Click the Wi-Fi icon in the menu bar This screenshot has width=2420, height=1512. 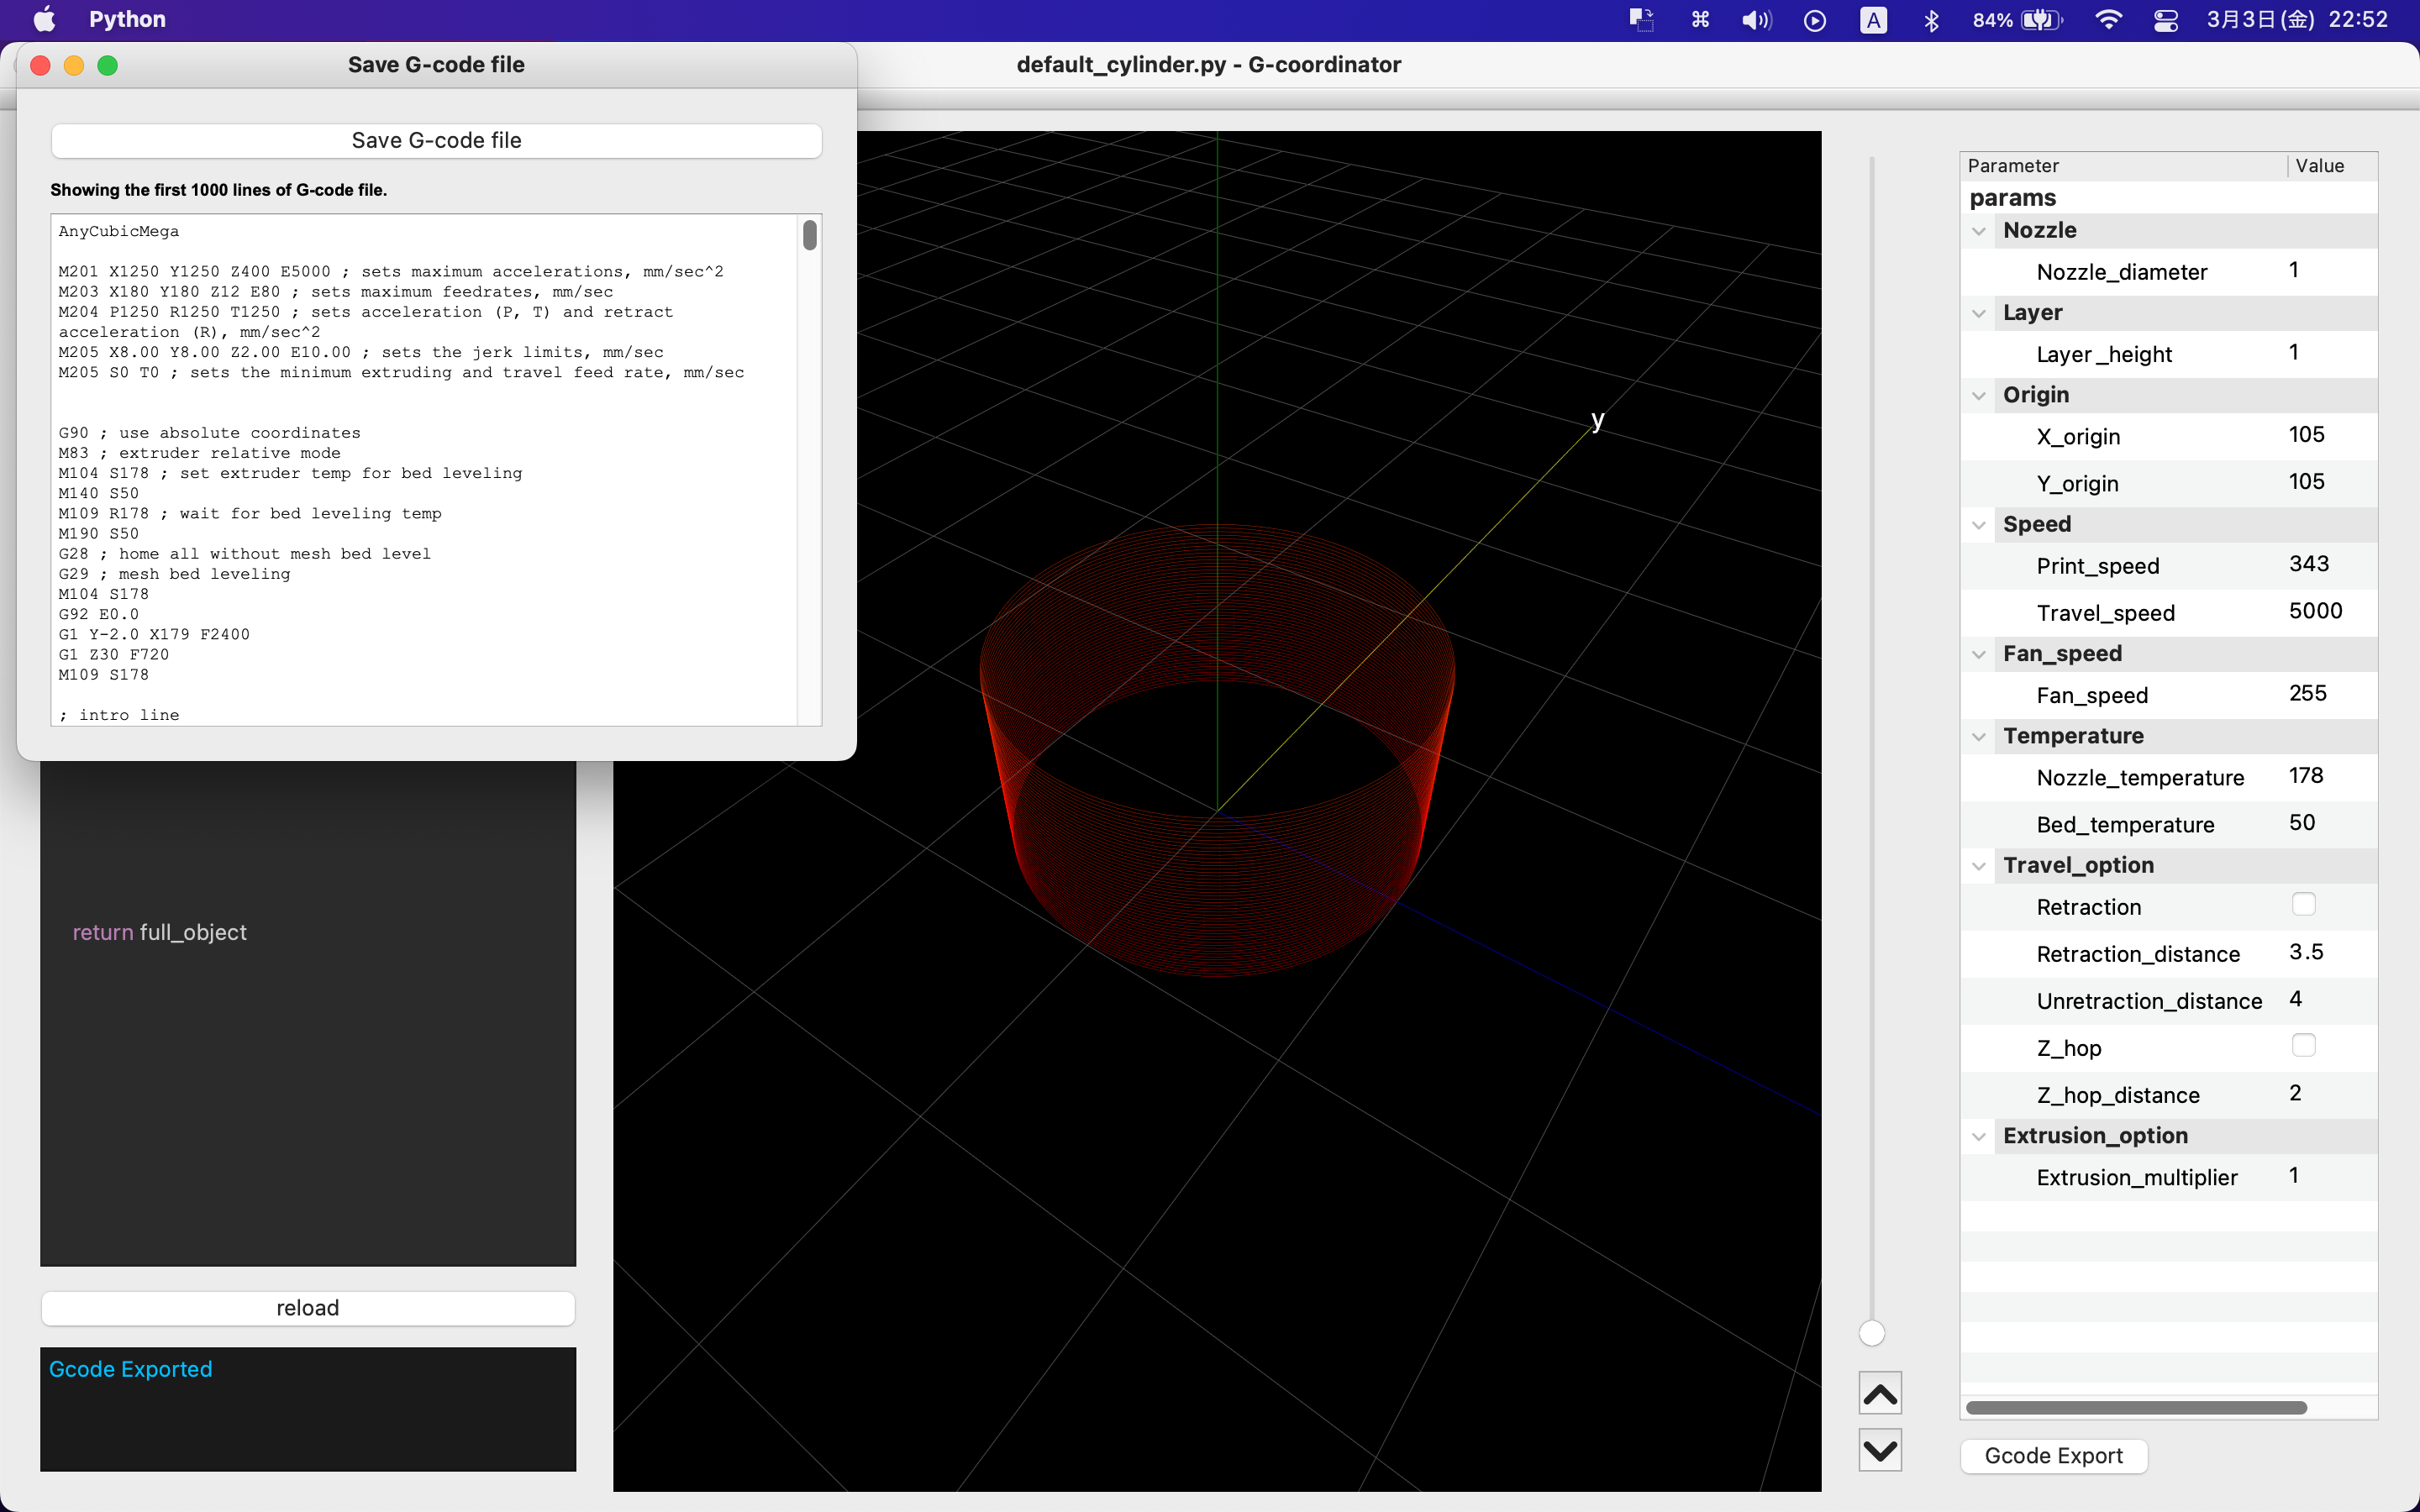pyautogui.click(x=2108, y=19)
